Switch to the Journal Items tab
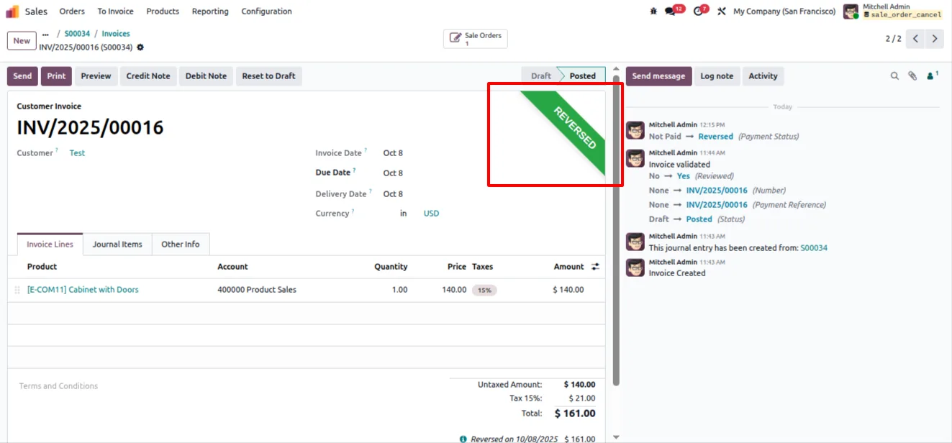The height and width of the screenshot is (443, 952). coord(117,245)
